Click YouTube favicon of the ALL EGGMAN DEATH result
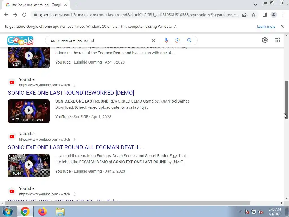Screen dimensions: 289x217 (12, 137)
